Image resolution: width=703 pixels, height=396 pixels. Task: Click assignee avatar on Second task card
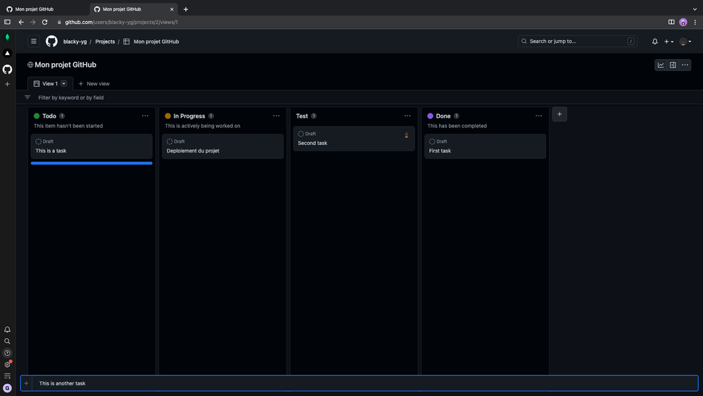(407, 134)
